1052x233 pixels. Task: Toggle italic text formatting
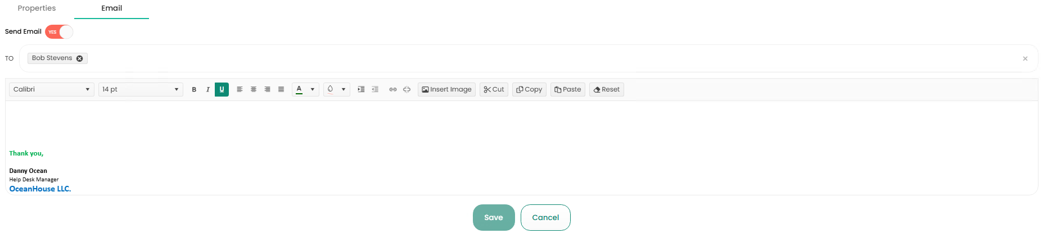click(x=208, y=90)
